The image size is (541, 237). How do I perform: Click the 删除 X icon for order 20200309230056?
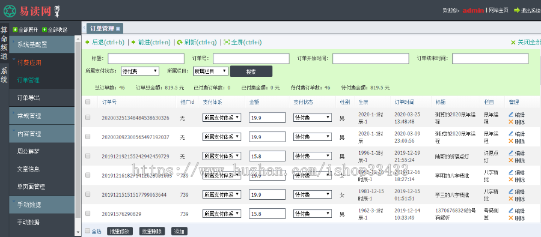coord(510,141)
